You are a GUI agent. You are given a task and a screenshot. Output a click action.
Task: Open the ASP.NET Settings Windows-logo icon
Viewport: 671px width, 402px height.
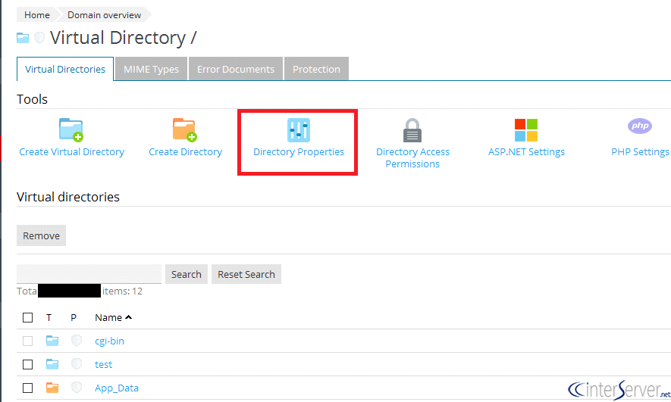(x=526, y=130)
